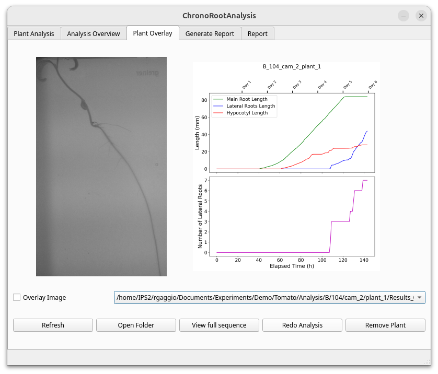Click the Remove Plant button
Viewport: 438px width, 374px height.
(385, 325)
